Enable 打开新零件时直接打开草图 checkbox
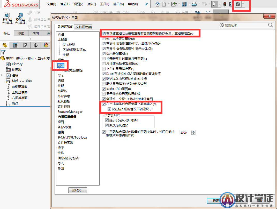This screenshot has height=209, width=277. coord(104,59)
